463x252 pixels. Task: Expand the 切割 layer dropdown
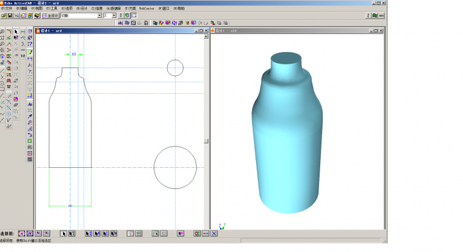click(100, 15)
